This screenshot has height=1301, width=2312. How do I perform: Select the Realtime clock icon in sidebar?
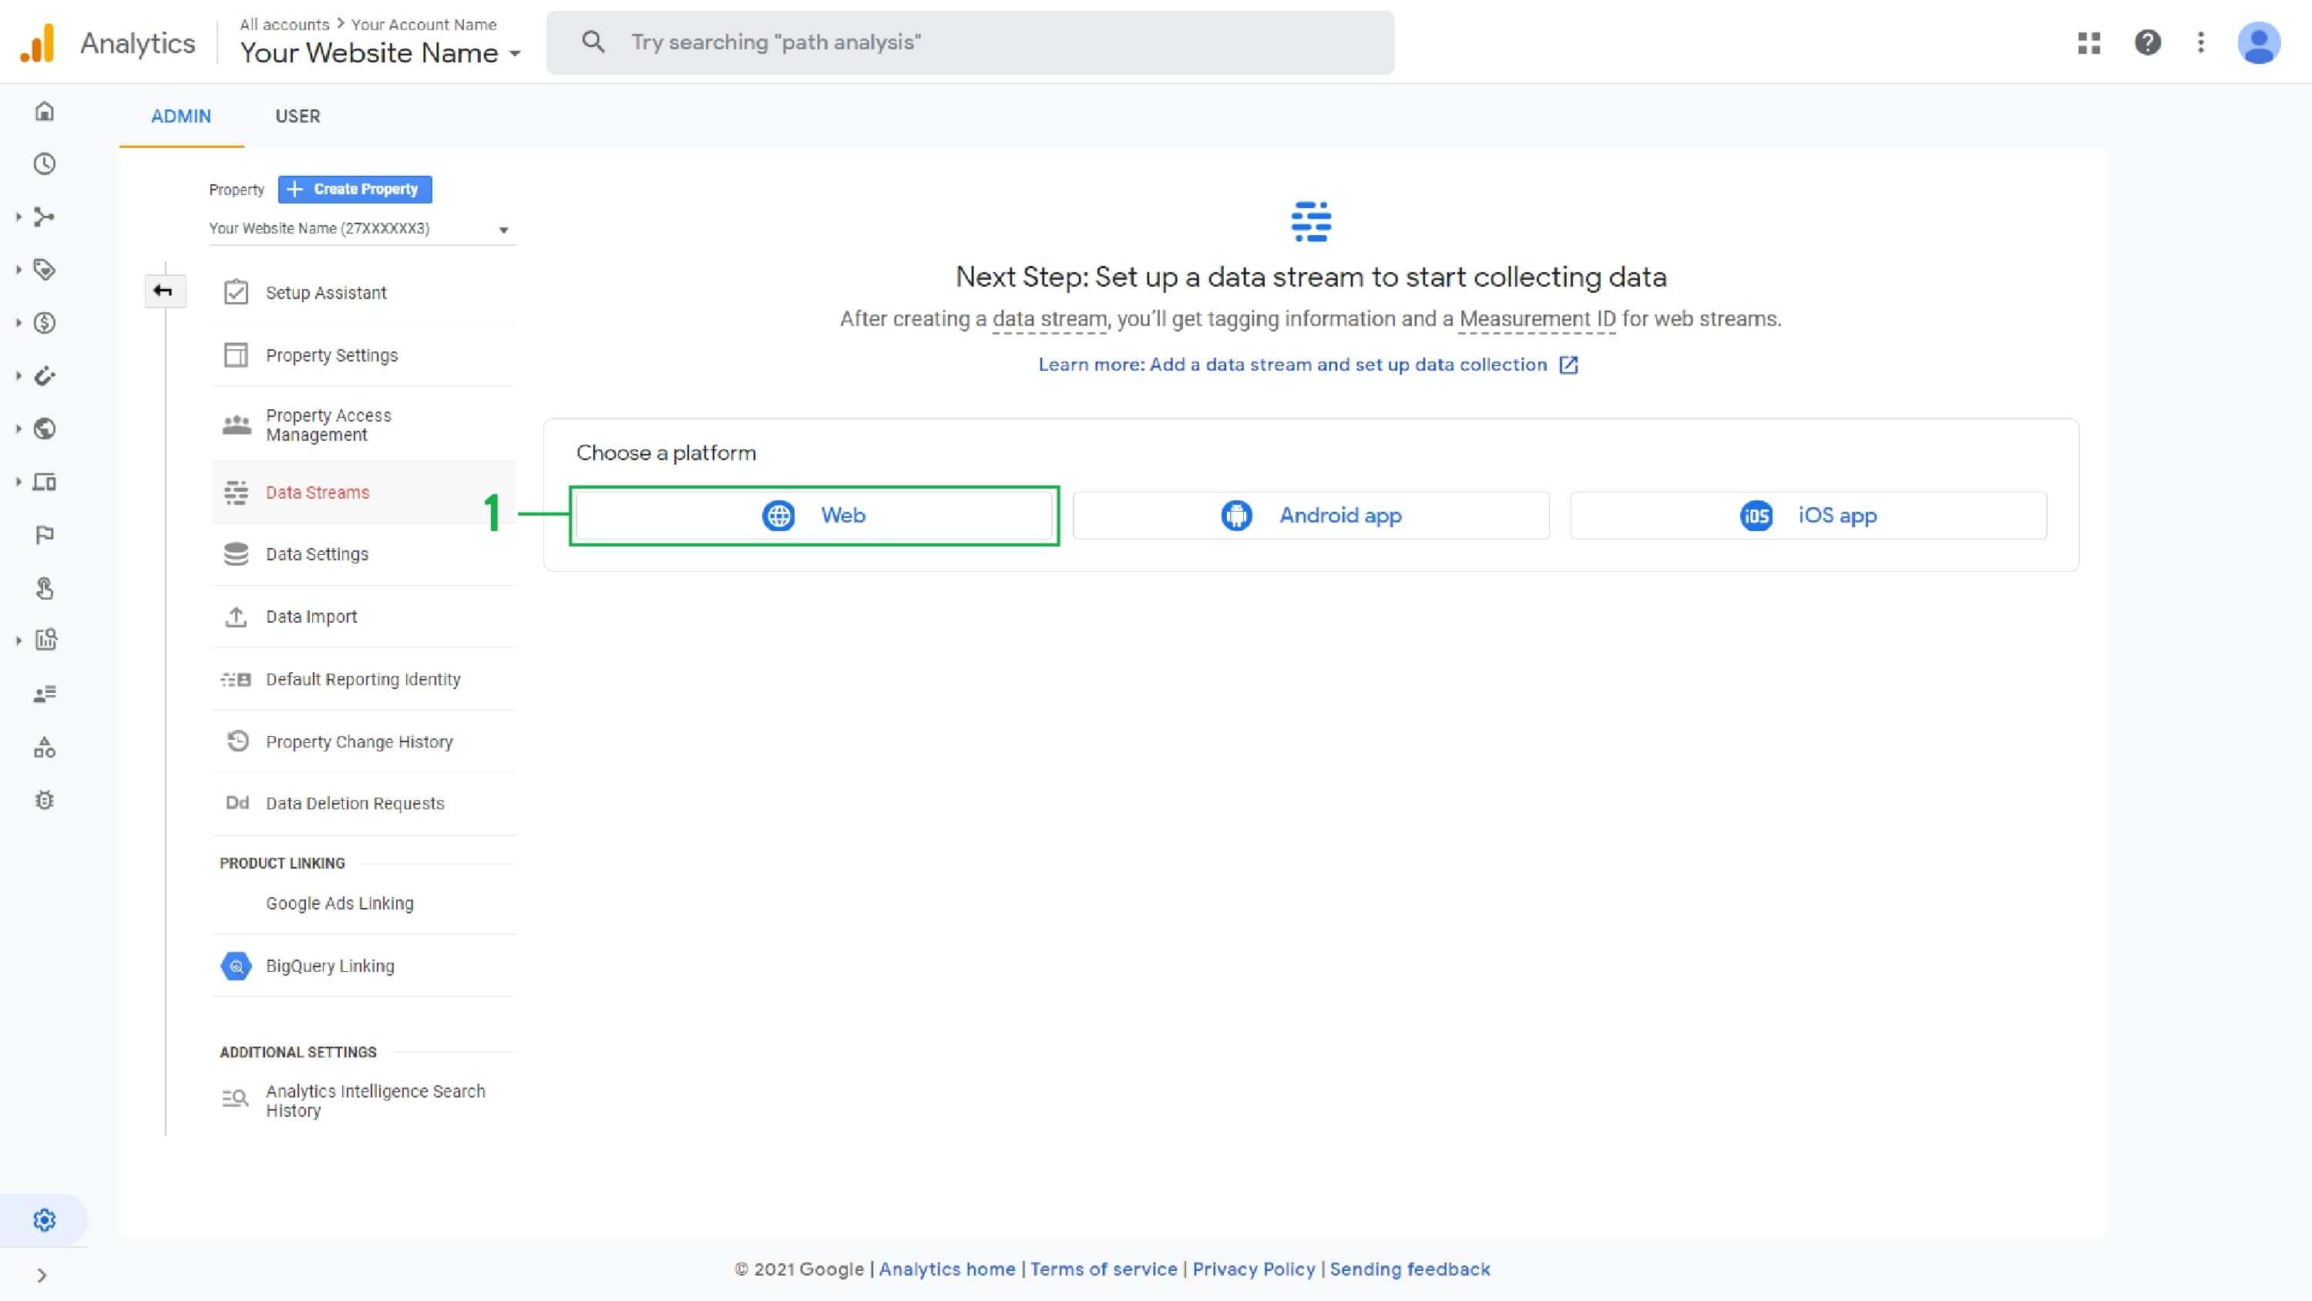tap(43, 164)
